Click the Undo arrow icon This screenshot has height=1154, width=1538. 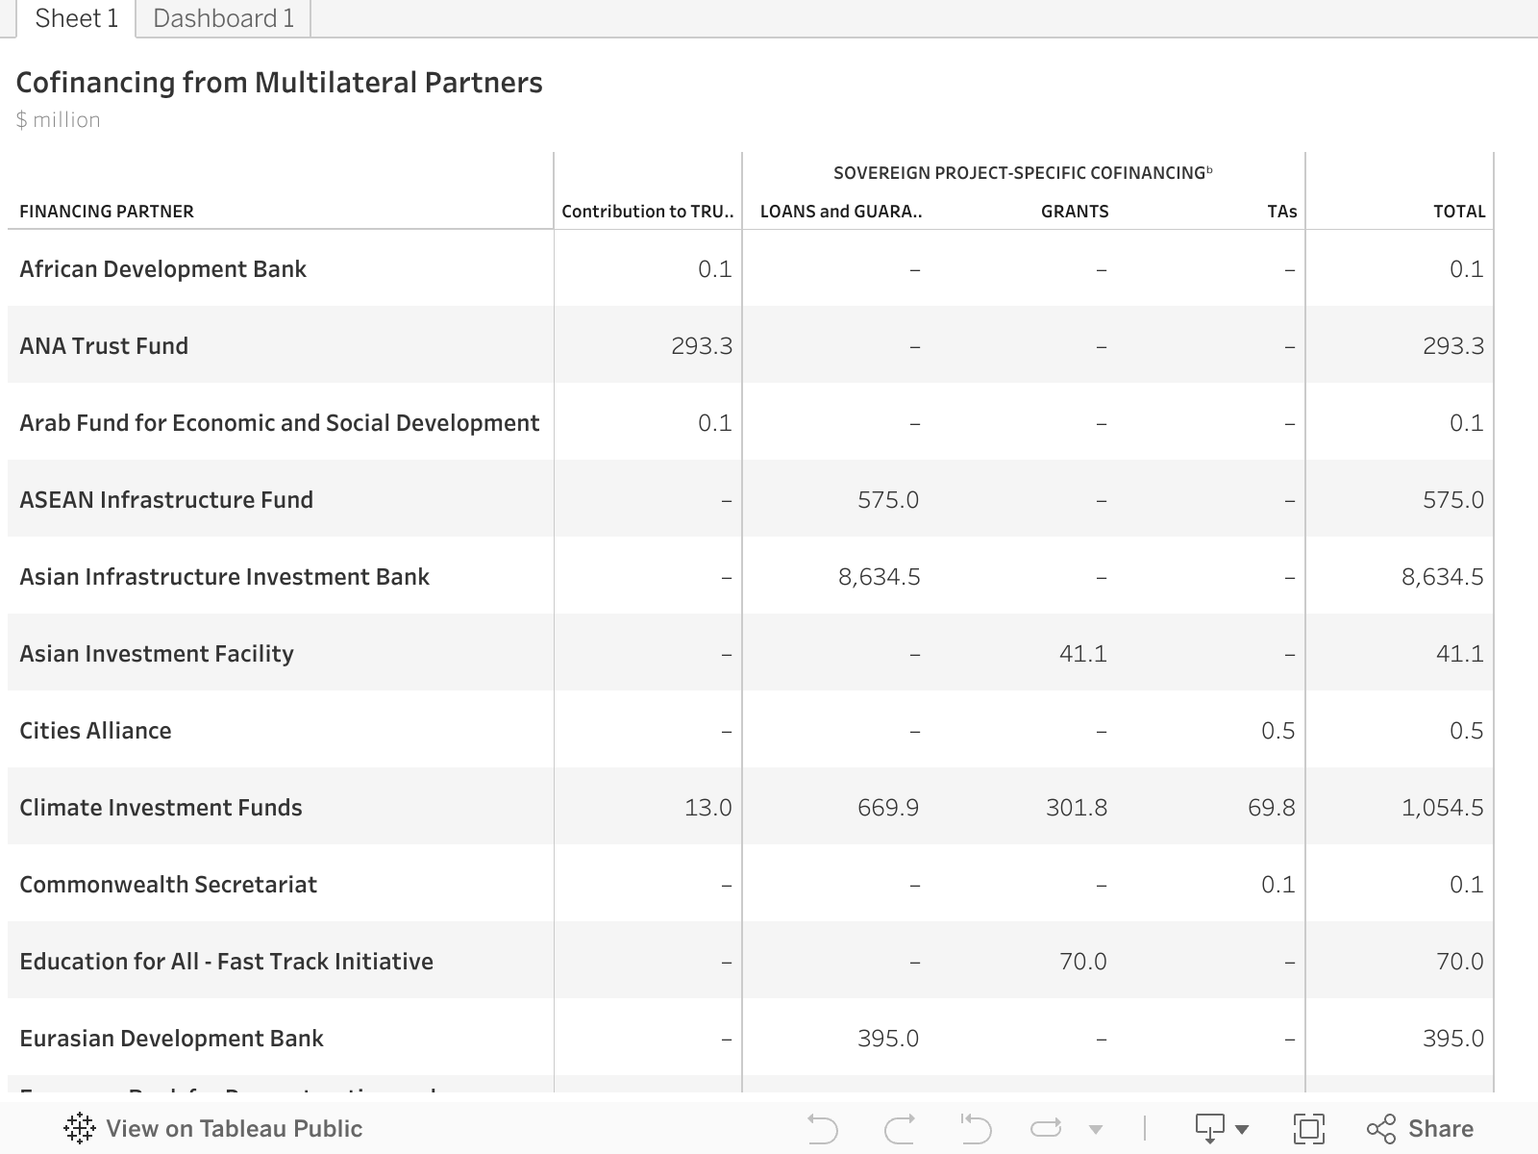coord(823,1128)
